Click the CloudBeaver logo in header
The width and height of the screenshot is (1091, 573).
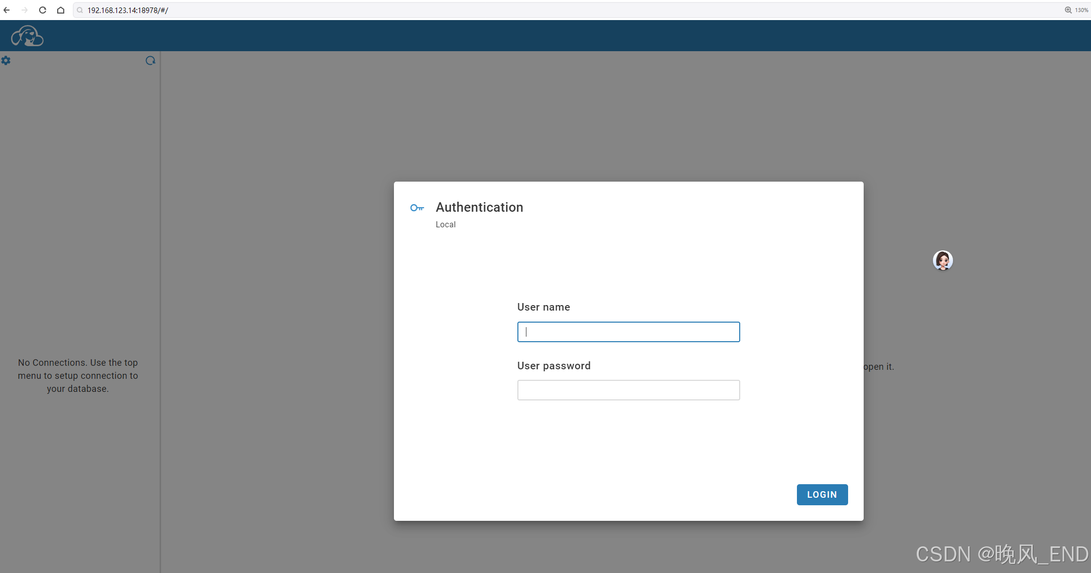(x=27, y=36)
